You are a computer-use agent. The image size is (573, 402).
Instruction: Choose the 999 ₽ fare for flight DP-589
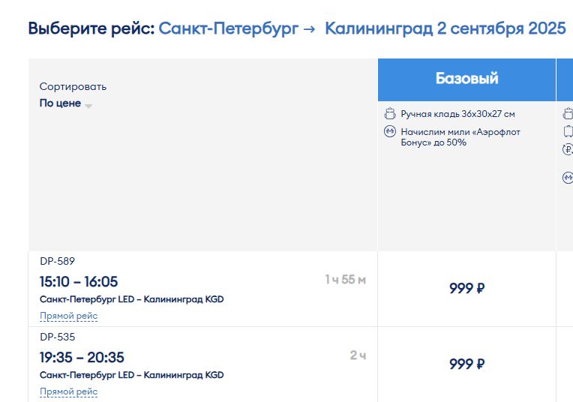[x=466, y=288]
